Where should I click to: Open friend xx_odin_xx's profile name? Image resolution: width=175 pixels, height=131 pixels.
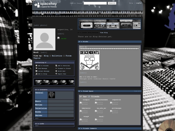tap(101, 108)
